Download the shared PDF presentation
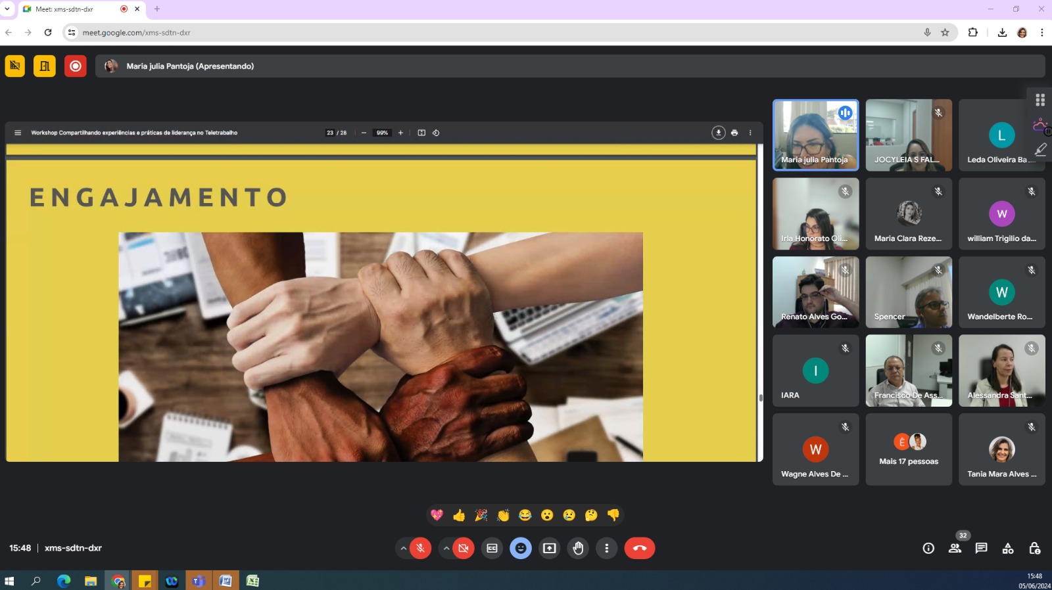1052x590 pixels. click(x=718, y=133)
